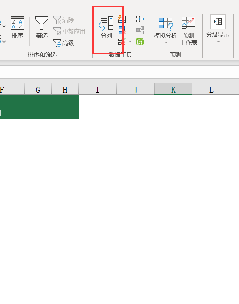Click the grayed Relationships icon
Viewport: 239px width, 304px height.
[x=140, y=30]
